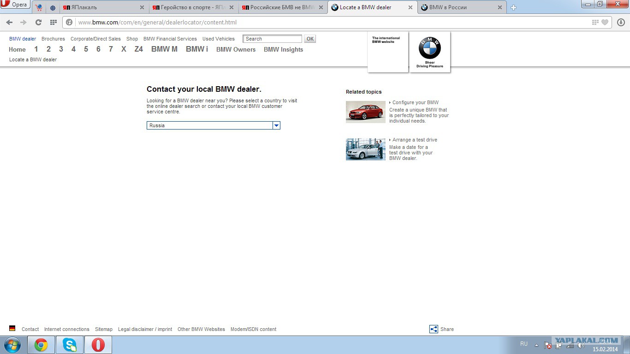This screenshot has height=354, width=630.
Task: Open Other BMW Websites footer link
Action: pyautogui.click(x=201, y=329)
